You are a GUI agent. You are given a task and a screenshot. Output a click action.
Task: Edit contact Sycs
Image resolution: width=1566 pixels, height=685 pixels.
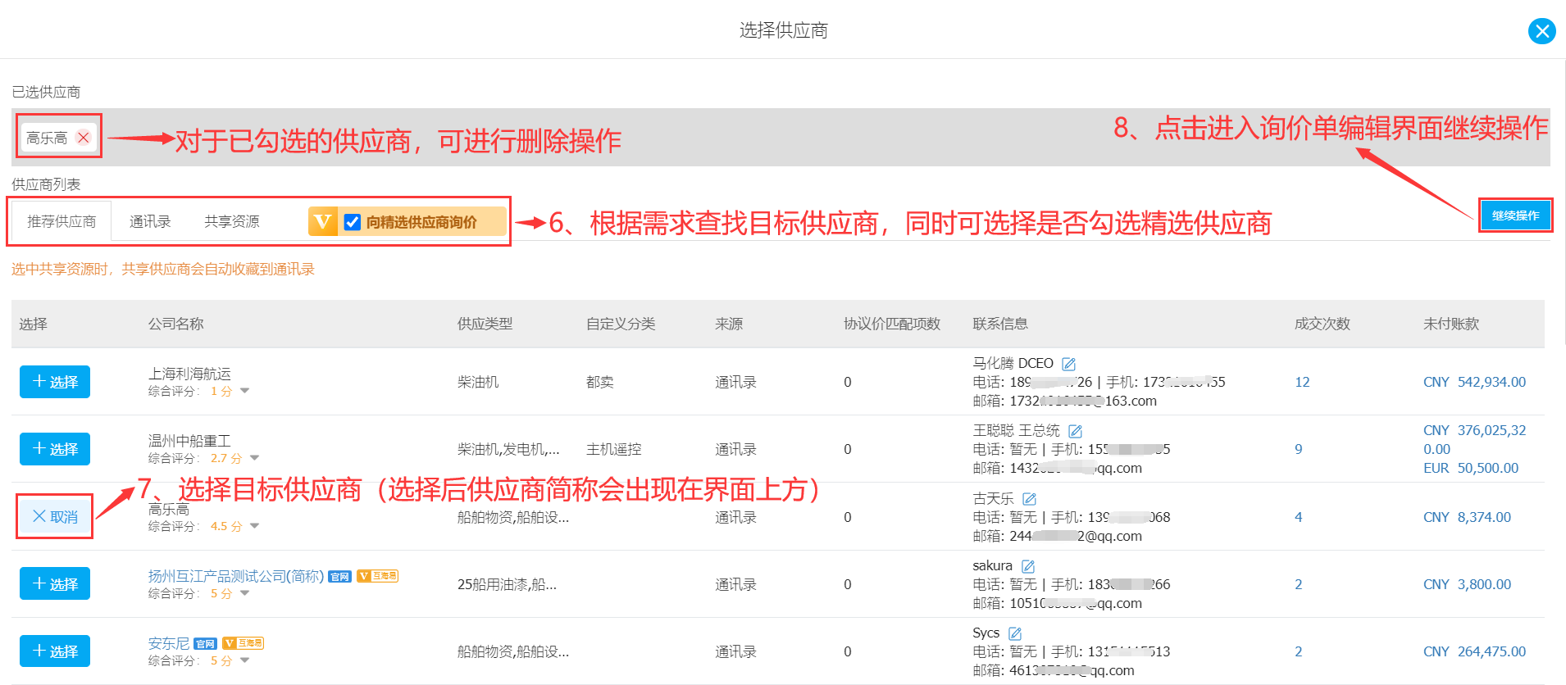click(1015, 633)
